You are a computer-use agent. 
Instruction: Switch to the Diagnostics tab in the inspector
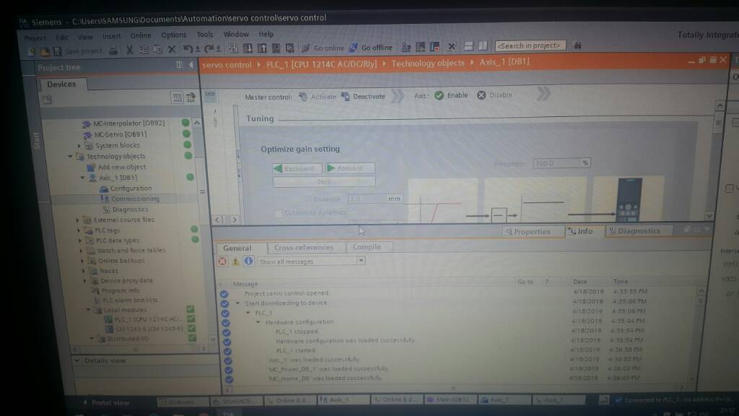639,230
